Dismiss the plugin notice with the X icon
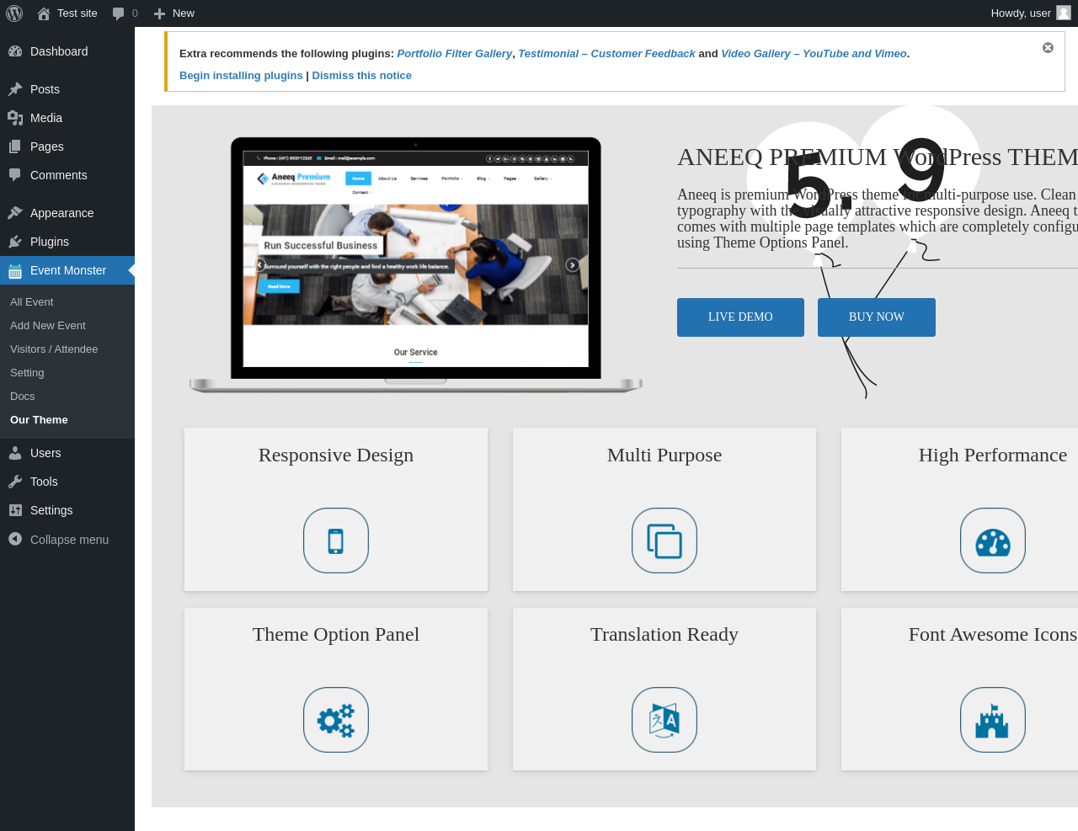 (x=1048, y=48)
